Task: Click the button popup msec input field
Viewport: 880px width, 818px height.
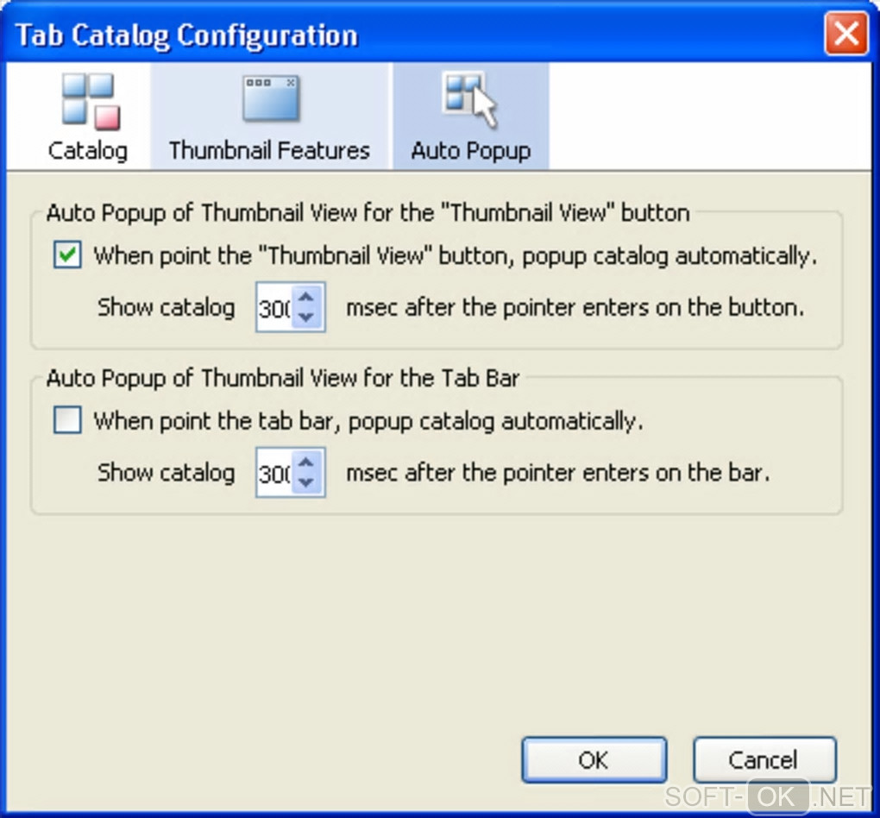Action: (x=274, y=307)
